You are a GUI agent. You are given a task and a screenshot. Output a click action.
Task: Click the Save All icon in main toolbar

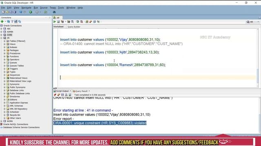pyautogui.click(x=15, y=12)
